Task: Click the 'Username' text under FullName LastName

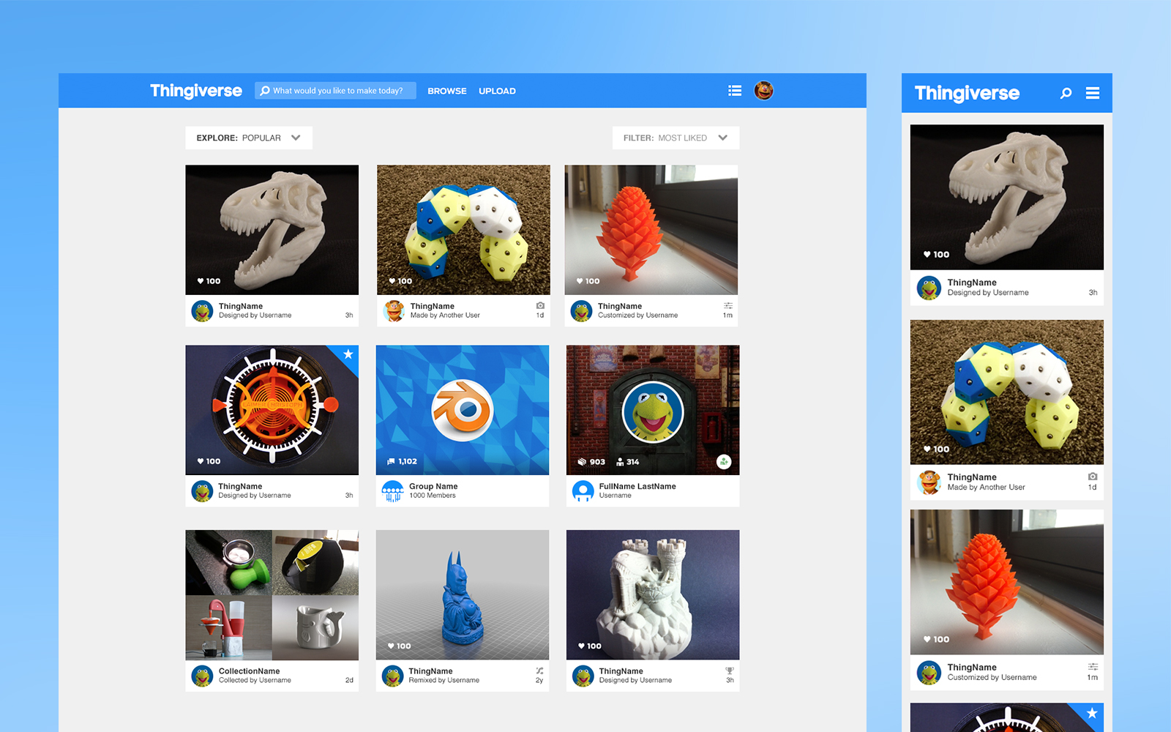Action: tap(615, 496)
